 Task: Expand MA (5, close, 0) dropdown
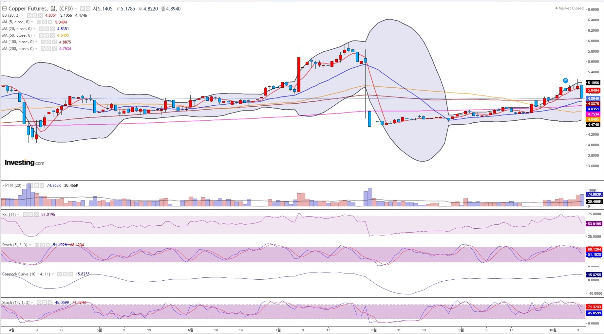click(32, 22)
